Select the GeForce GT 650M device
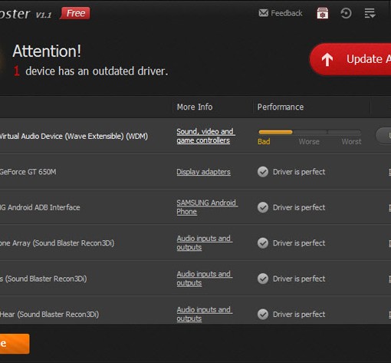The height and width of the screenshot is (363, 391). click(x=28, y=172)
